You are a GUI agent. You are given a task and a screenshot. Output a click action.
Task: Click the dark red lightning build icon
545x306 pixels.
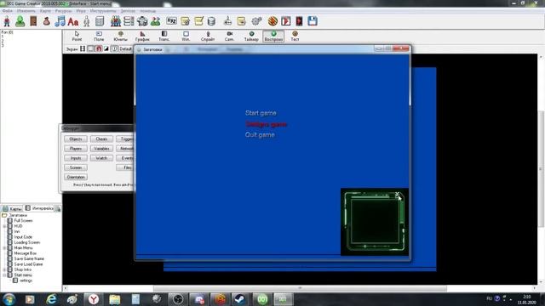pos(299,21)
